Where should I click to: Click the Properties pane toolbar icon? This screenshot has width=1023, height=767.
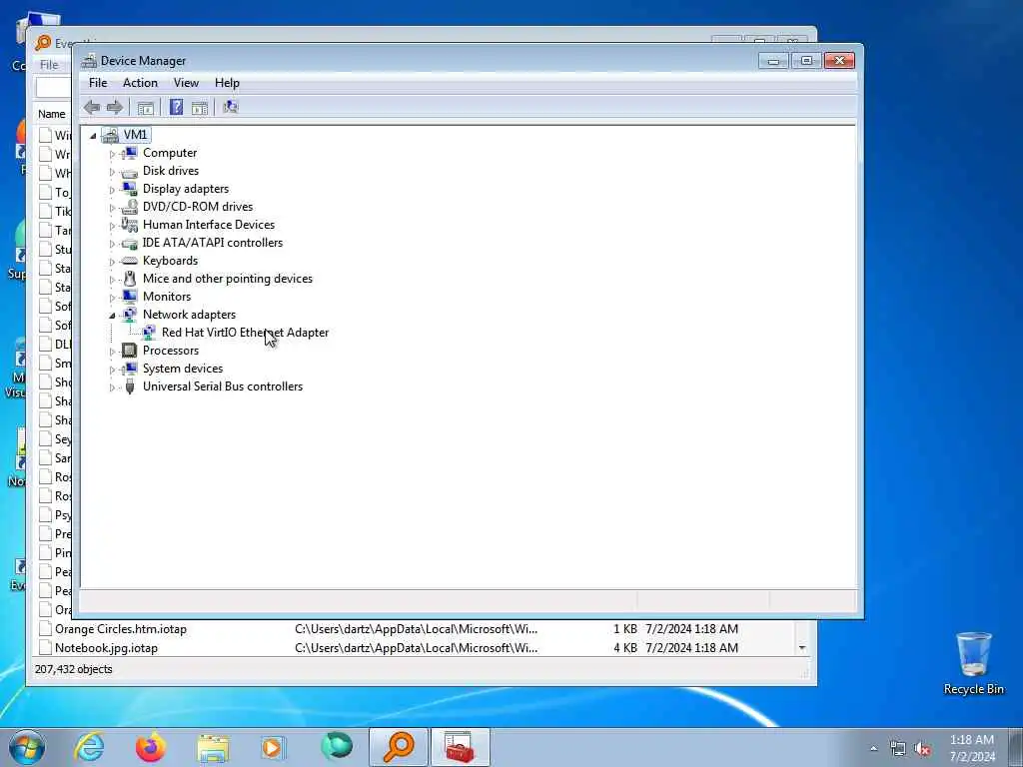point(200,108)
